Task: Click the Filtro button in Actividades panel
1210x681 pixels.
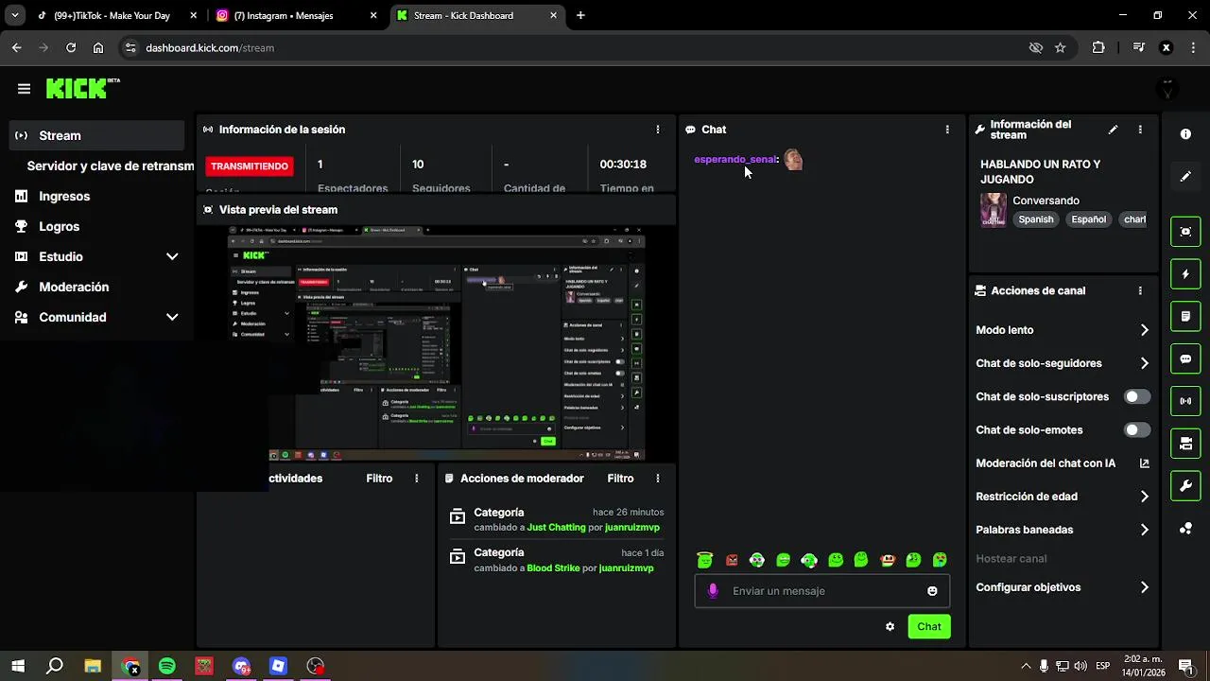Action: [379, 479]
